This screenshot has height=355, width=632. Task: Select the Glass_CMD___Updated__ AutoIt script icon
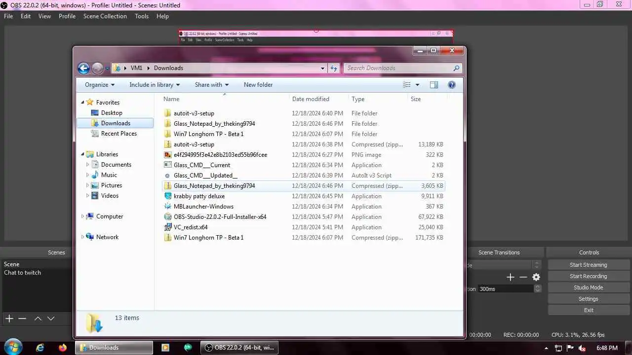coord(168,176)
